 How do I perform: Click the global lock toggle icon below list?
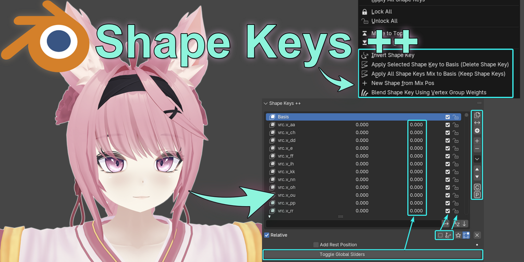[448, 235]
